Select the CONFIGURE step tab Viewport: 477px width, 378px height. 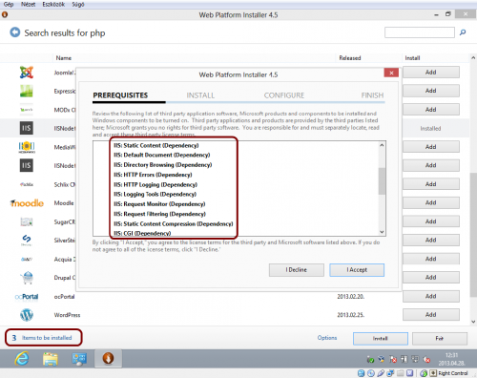click(284, 95)
